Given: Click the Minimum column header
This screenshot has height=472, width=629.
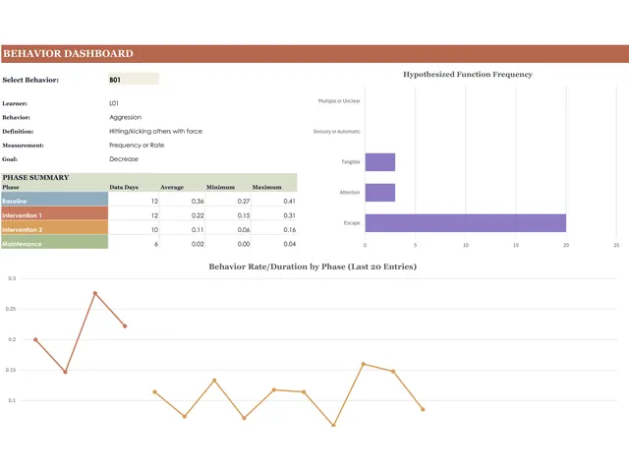Looking at the screenshot, I should [x=220, y=187].
